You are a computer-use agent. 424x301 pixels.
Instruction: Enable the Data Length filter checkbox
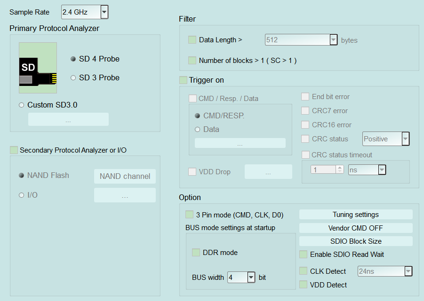pos(192,40)
